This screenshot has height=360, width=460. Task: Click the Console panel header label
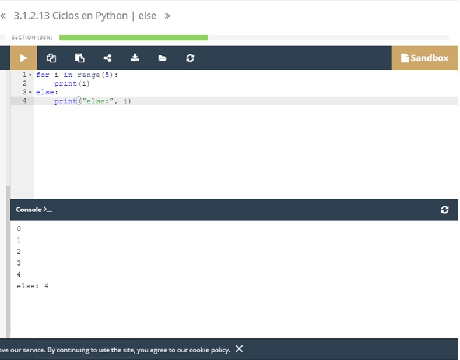point(33,210)
